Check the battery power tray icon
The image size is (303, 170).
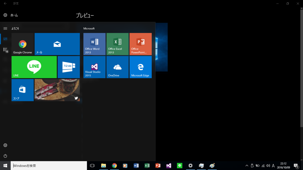click(258, 166)
